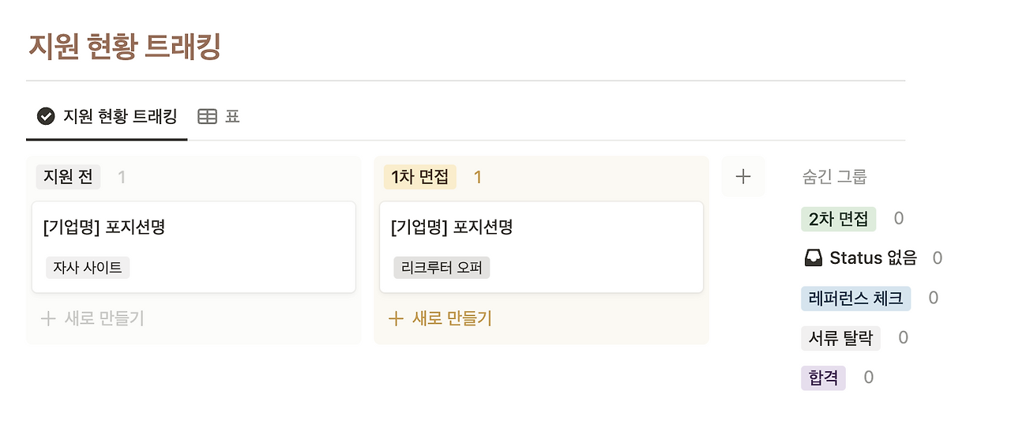Viewport: 1011px width, 421px height.
Task: Click the plus icon to add a group
Action: [742, 177]
